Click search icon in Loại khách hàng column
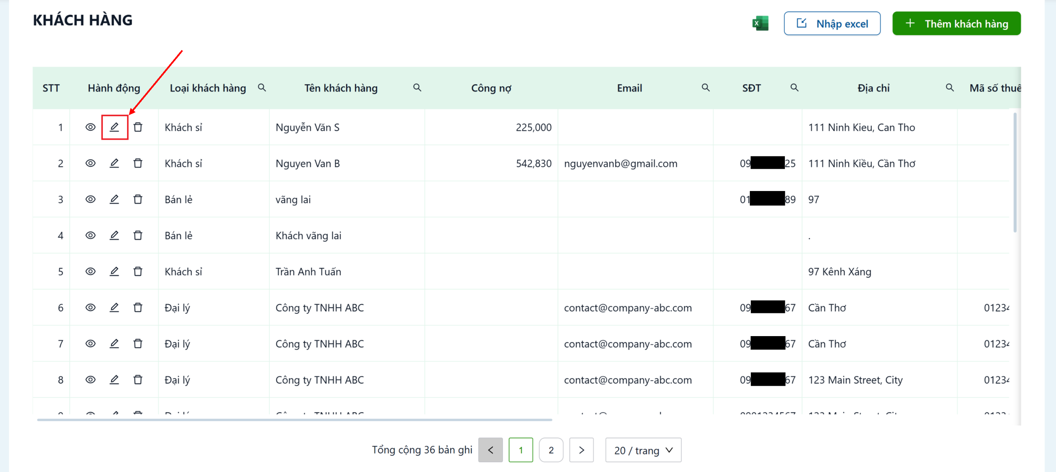The height and width of the screenshot is (472, 1056). (x=262, y=88)
